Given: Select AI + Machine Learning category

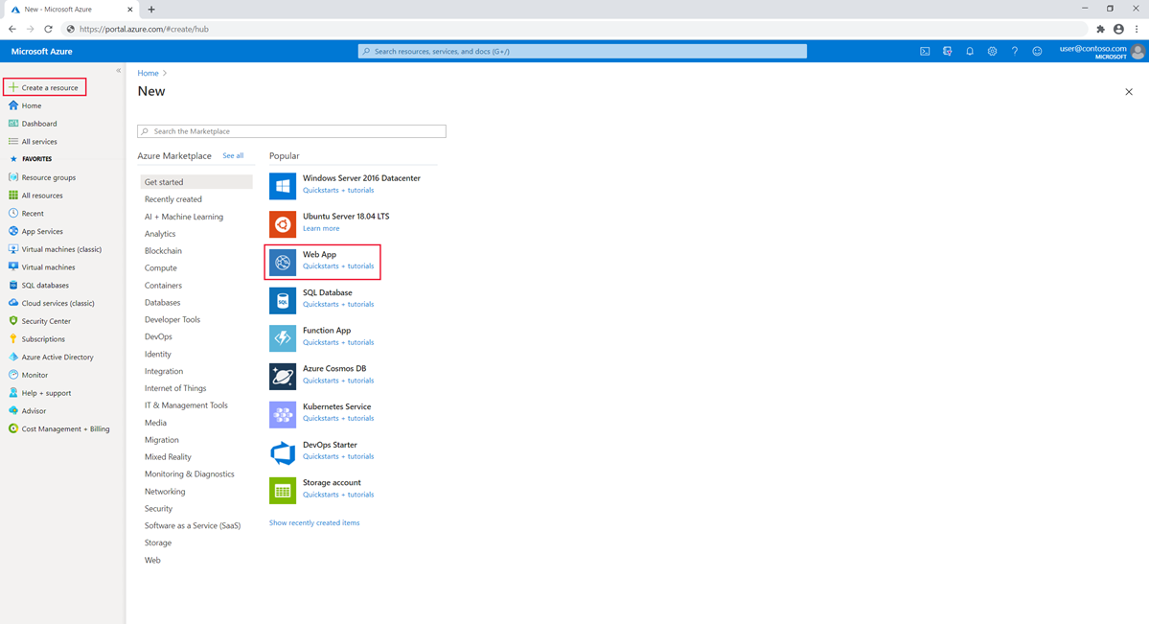Looking at the screenshot, I should coord(184,217).
